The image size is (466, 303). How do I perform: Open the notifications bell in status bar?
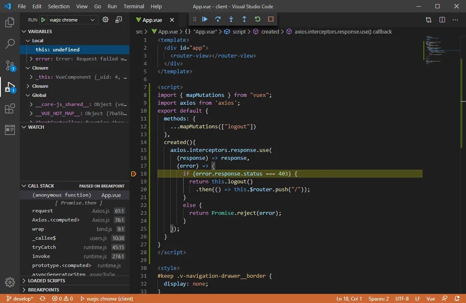pos(457,298)
